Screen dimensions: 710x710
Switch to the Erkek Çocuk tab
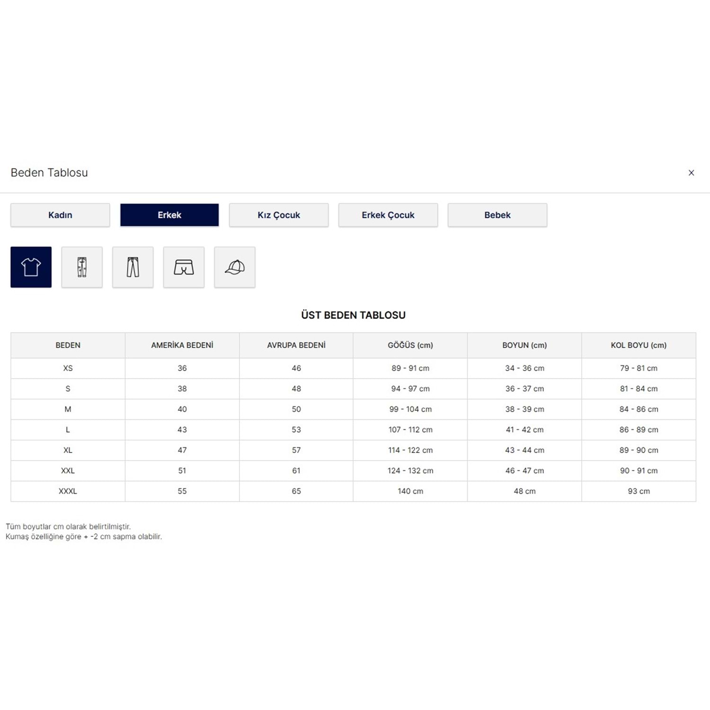click(388, 215)
